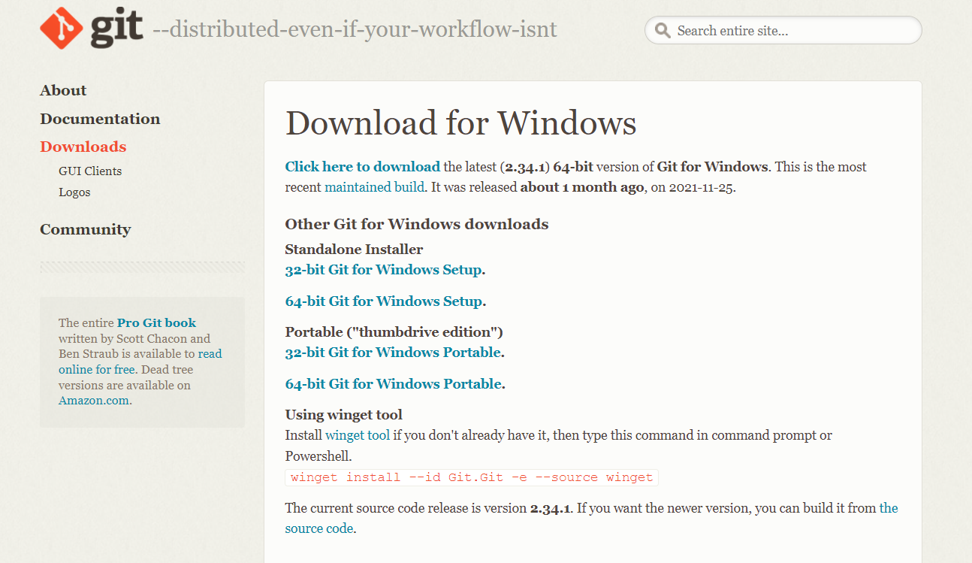Open the Amazon.com link

[x=94, y=401]
